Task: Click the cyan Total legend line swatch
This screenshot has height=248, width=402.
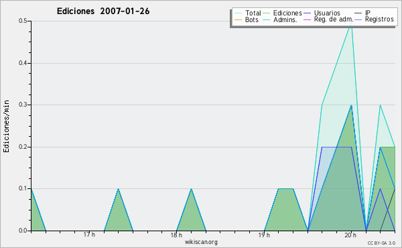Action: coord(238,13)
